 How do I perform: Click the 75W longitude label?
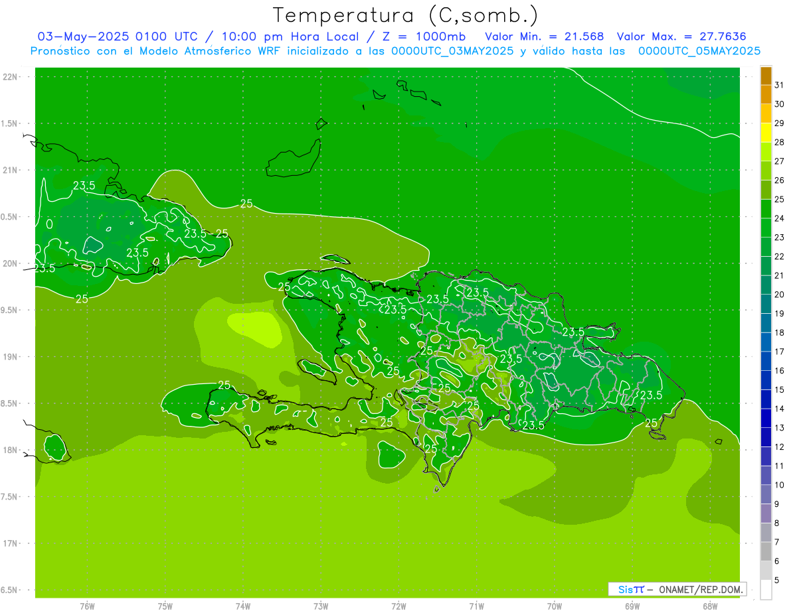point(165,606)
